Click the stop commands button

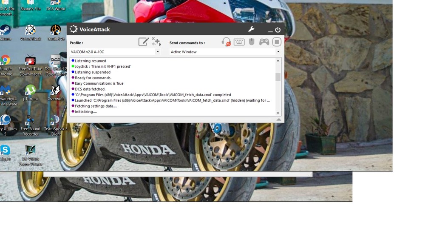pos(277,42)
